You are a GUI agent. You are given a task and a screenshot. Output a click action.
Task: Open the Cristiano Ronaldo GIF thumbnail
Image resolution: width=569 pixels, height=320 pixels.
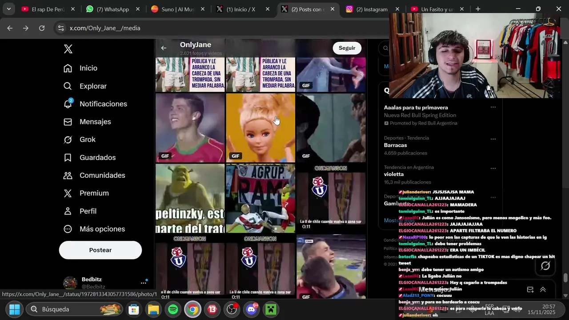pyautogui.click(x=190, y=128)
